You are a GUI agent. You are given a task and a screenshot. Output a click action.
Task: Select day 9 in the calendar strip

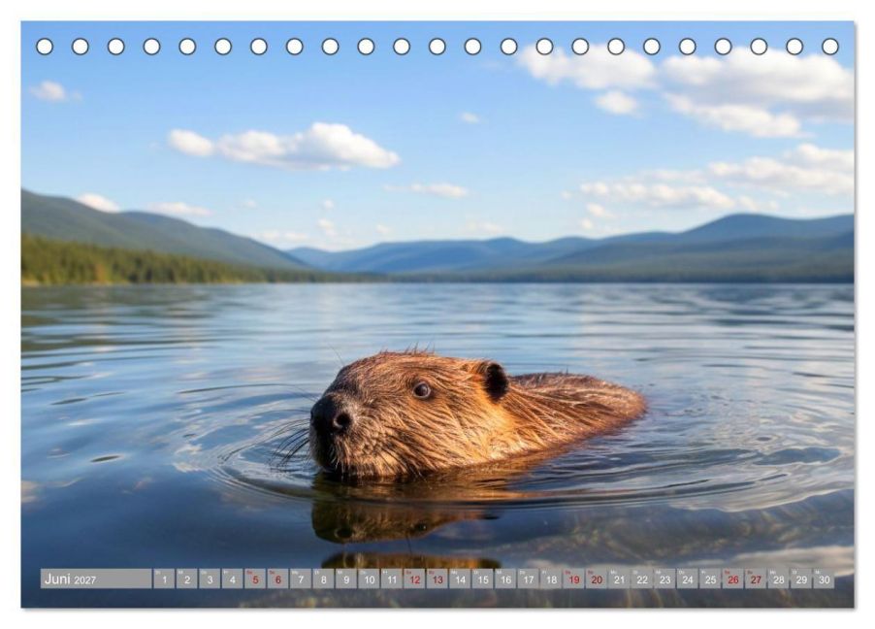[346, 579]
